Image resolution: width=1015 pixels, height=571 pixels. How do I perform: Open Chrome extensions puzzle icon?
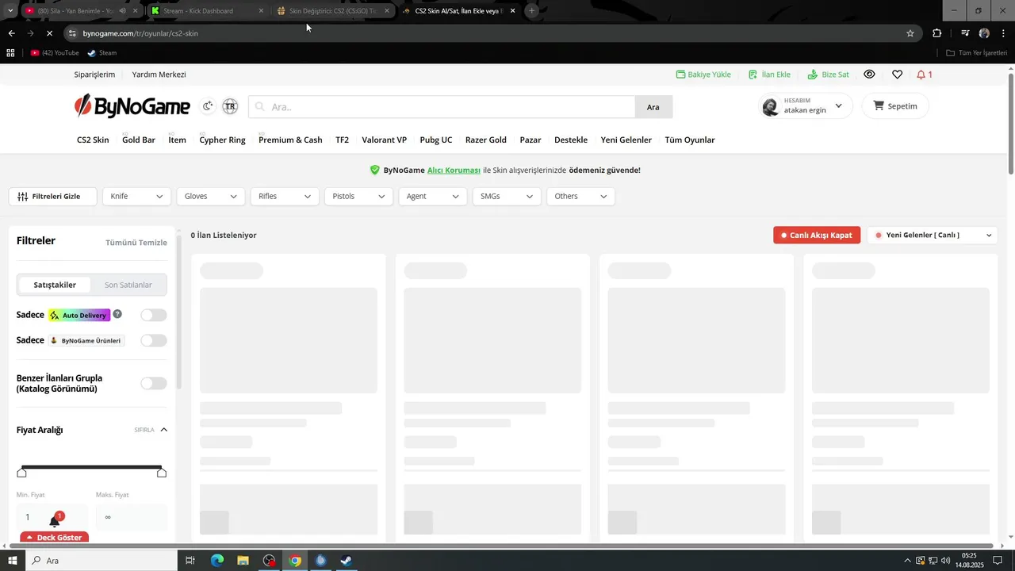tap(936, 33)
